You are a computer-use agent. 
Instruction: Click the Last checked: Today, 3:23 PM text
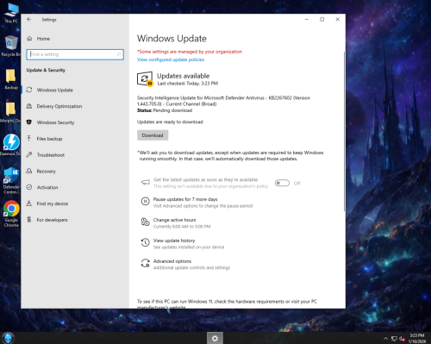[x=188, y=84]
